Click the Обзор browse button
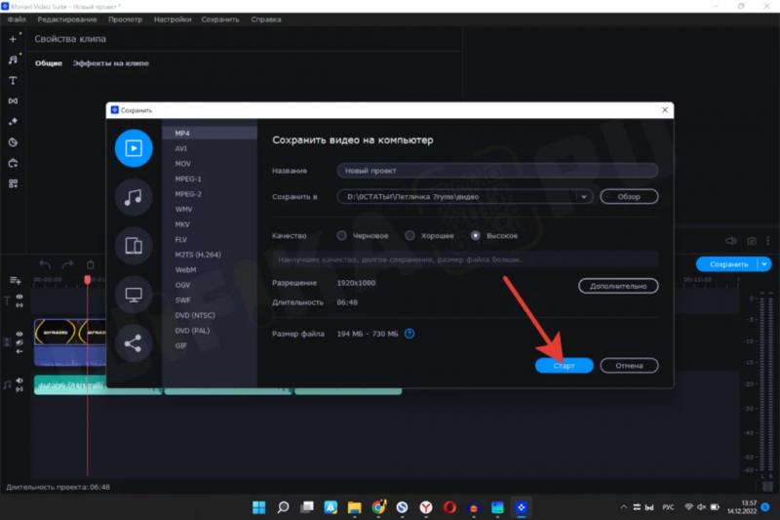This screenshot has height=520, width=780. 629,197
